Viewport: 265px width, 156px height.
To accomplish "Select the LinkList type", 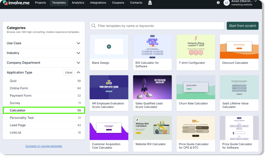I will 44,132.
